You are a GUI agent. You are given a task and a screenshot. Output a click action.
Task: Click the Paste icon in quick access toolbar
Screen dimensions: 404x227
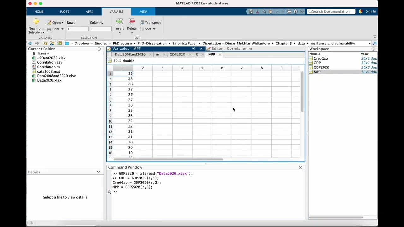[270, 11]
